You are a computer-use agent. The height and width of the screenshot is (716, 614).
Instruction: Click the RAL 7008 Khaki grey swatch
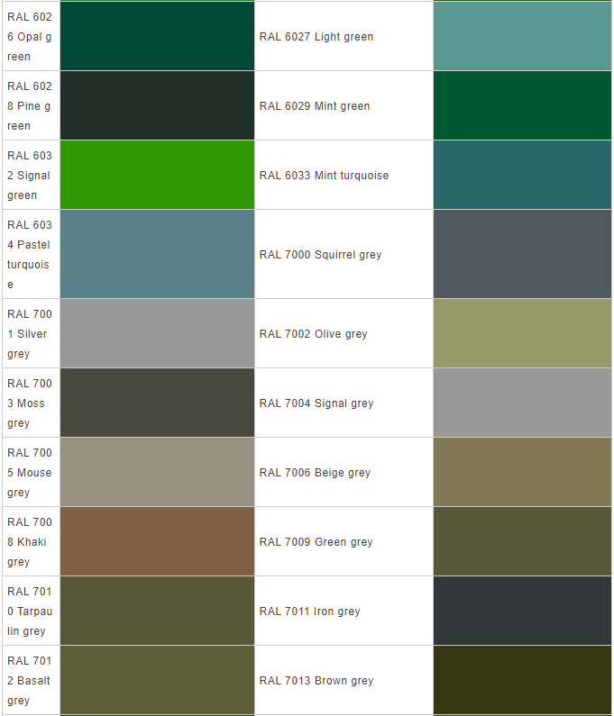[157, 541]
